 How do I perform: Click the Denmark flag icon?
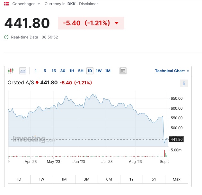tap(6, 4)
